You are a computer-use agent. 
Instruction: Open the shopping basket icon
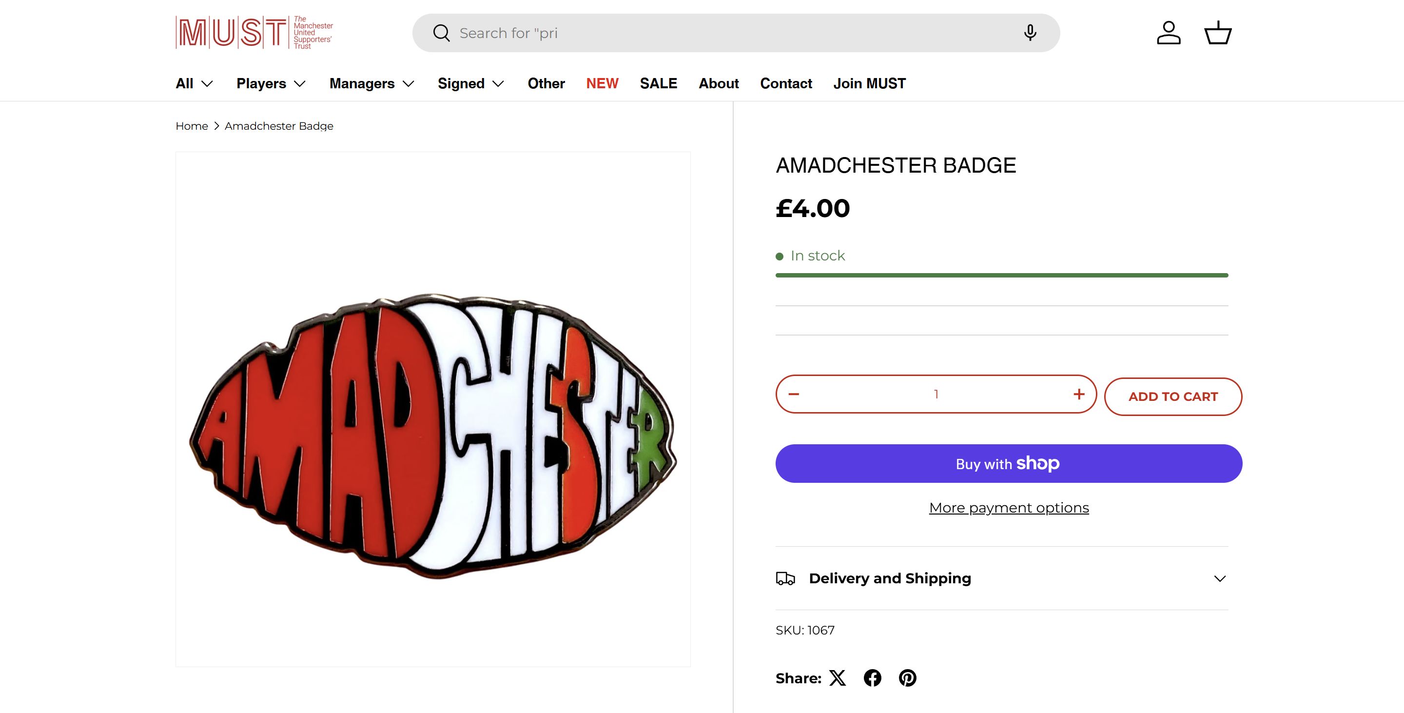tap(1218, 33)
